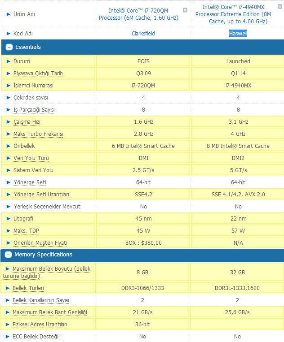Click the arrow beside Piyasaya Çıktığı Tarih
Image resolution: width=284 pixels, height=342 pixels.
(8, 74)
